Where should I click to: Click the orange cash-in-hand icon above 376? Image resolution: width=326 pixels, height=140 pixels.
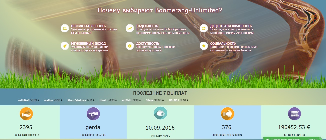point(227,114)
